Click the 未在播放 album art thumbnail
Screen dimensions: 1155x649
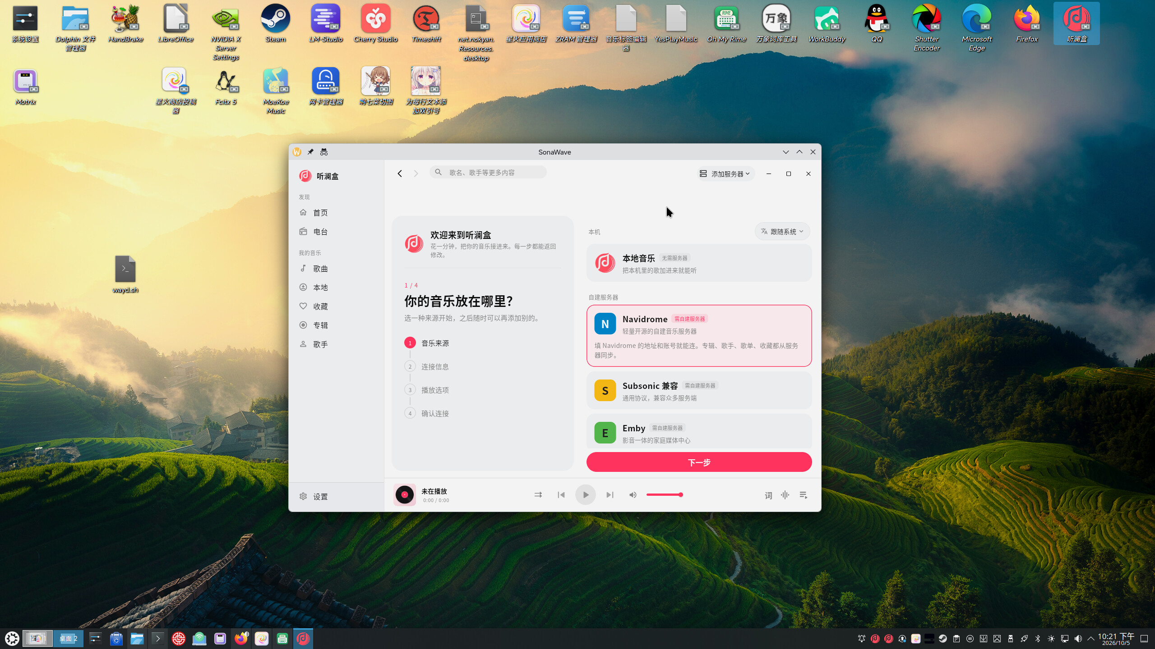point(405,495)
